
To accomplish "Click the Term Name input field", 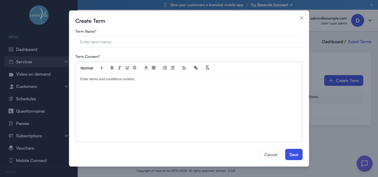I will 189,42.
